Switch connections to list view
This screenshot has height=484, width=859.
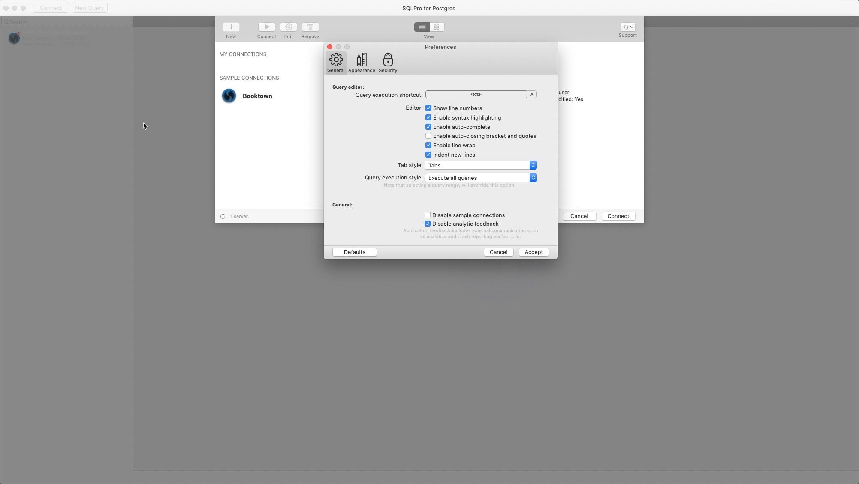(x=422, y=27)
